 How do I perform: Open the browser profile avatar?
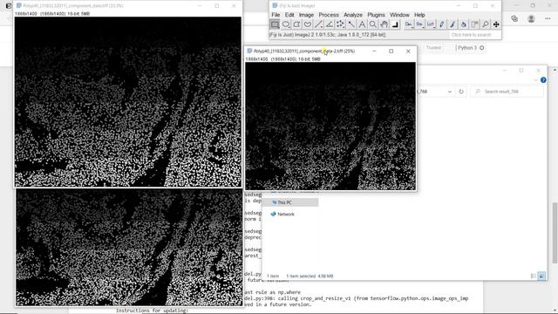pos(531,18)
